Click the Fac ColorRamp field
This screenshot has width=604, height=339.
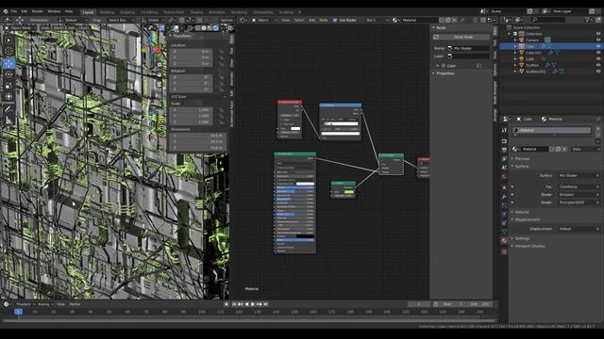pos(579,186)
